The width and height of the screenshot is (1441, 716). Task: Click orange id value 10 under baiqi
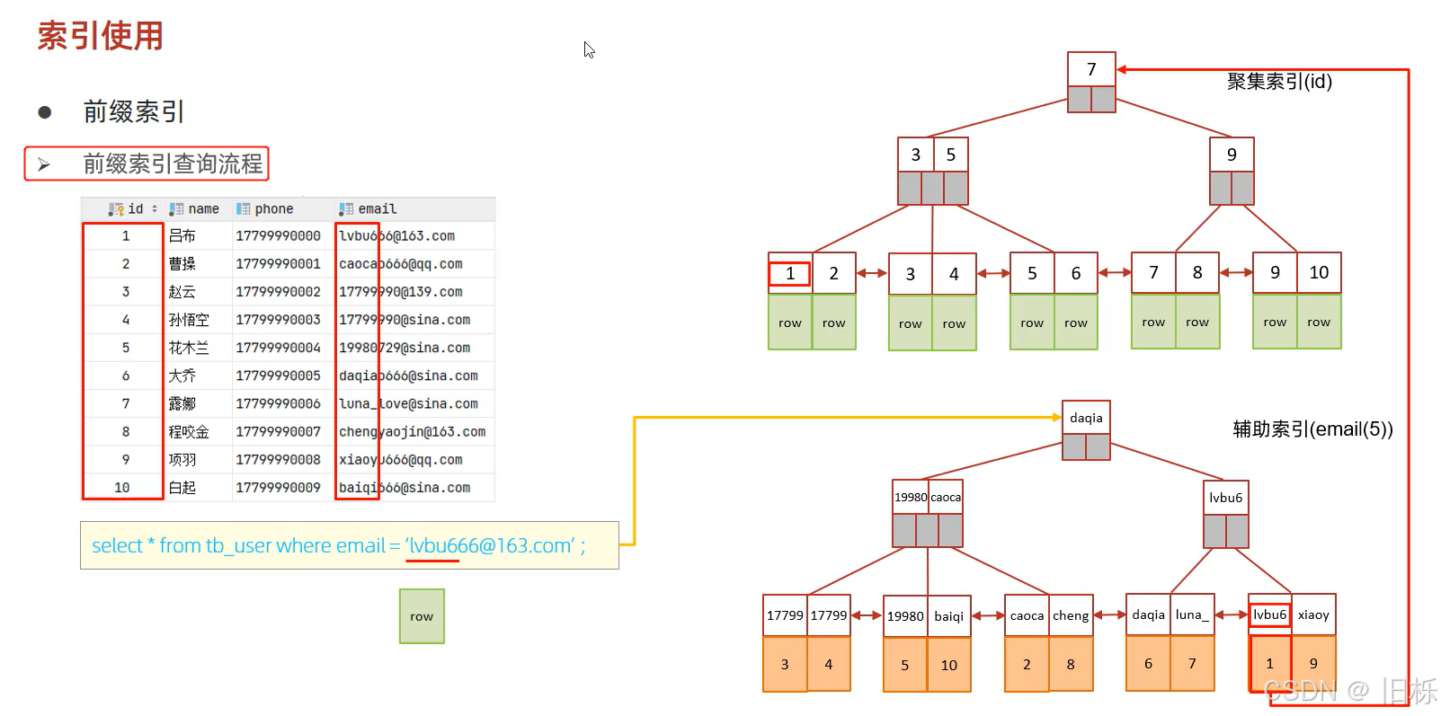point(949,665)
